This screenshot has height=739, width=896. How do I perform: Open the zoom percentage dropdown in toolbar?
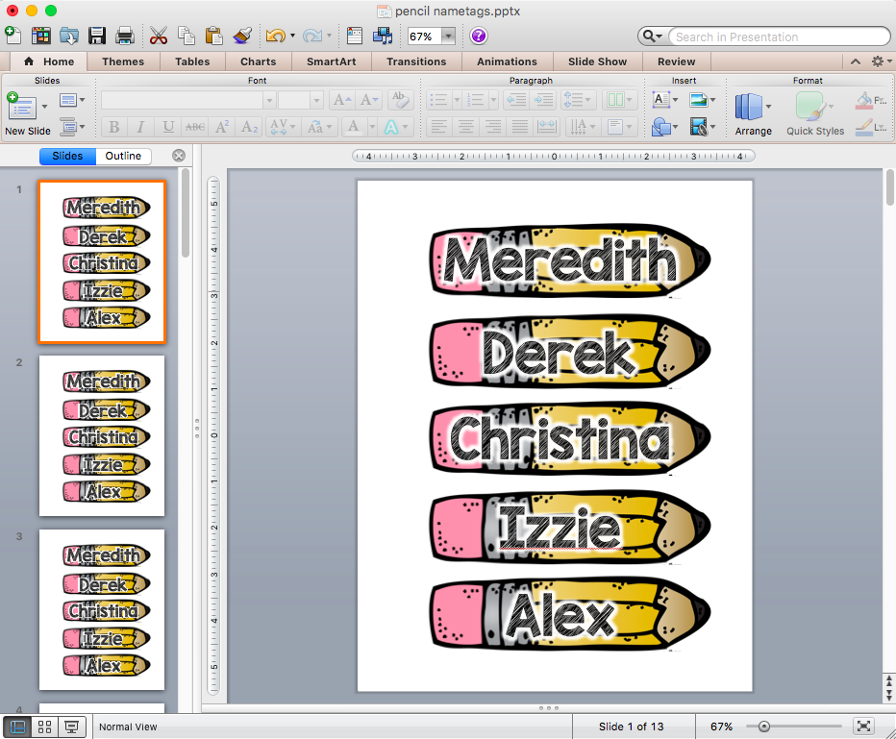click(449, 37)
